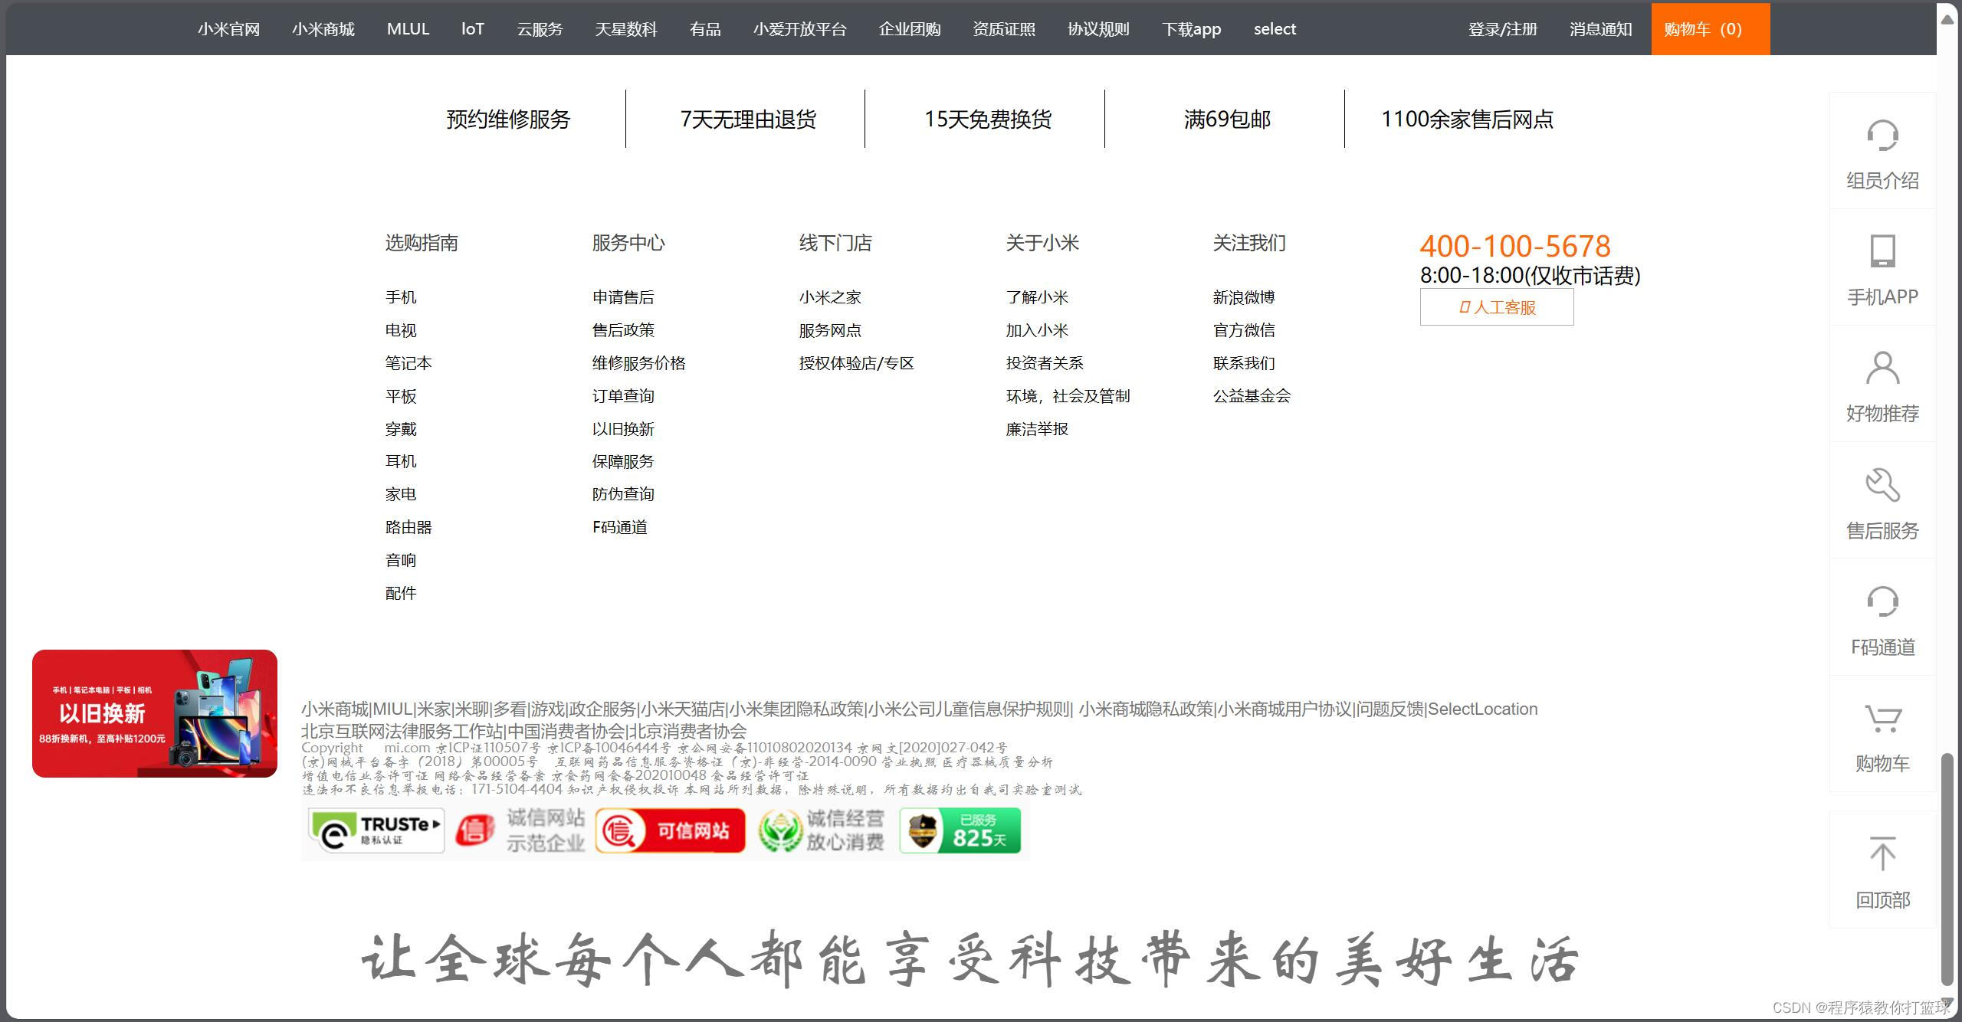Click the headset icon above F码通道
This screenshot has width=1962, height=1022.
click(x=1882, y=601)
